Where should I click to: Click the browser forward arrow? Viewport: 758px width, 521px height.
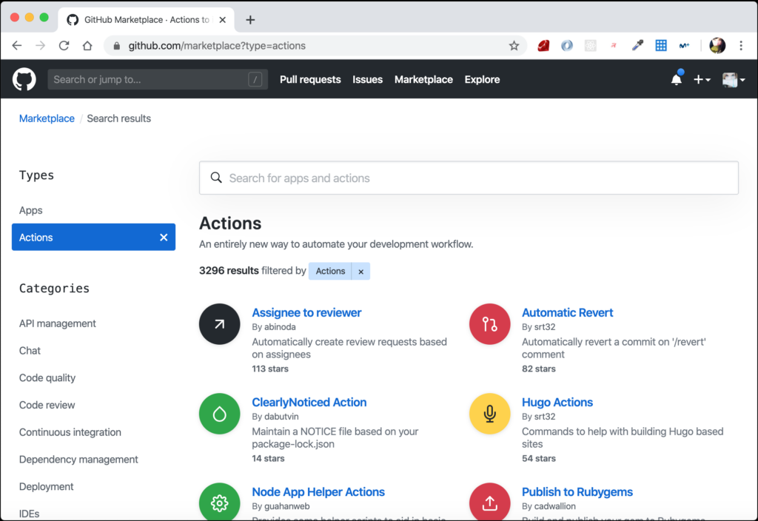pos(41,45)
